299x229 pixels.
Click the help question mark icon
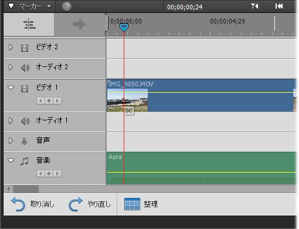click(67, 6)
